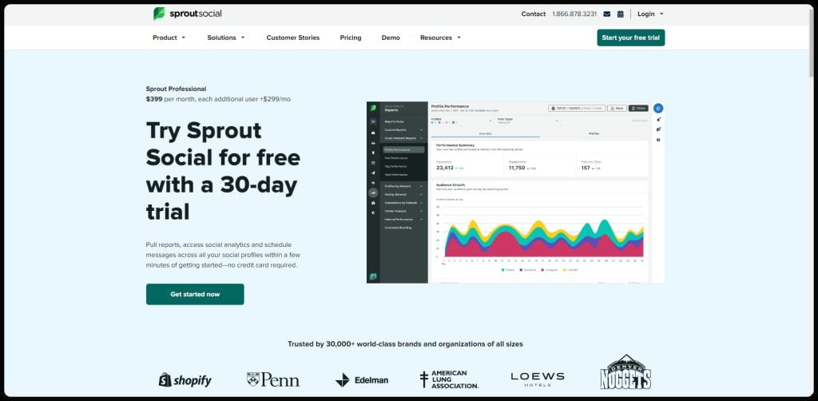Switch to the Profiles tab in dashboard
This screenshot has height=401, width=818.
pos(594,133)
